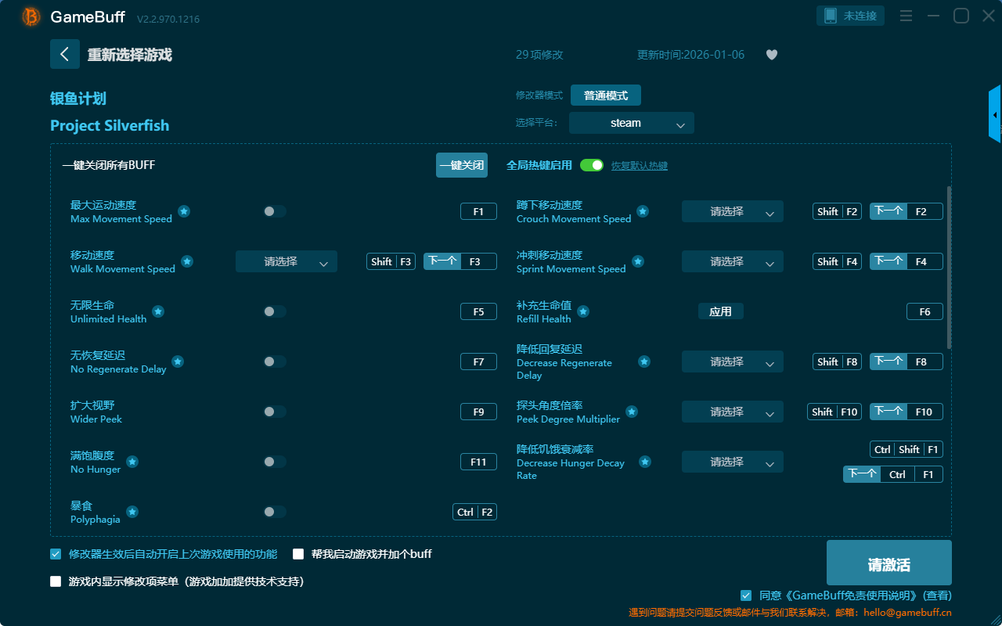Click the star icon next to Refill Health

pyautogui.click(x=583, y=311)
